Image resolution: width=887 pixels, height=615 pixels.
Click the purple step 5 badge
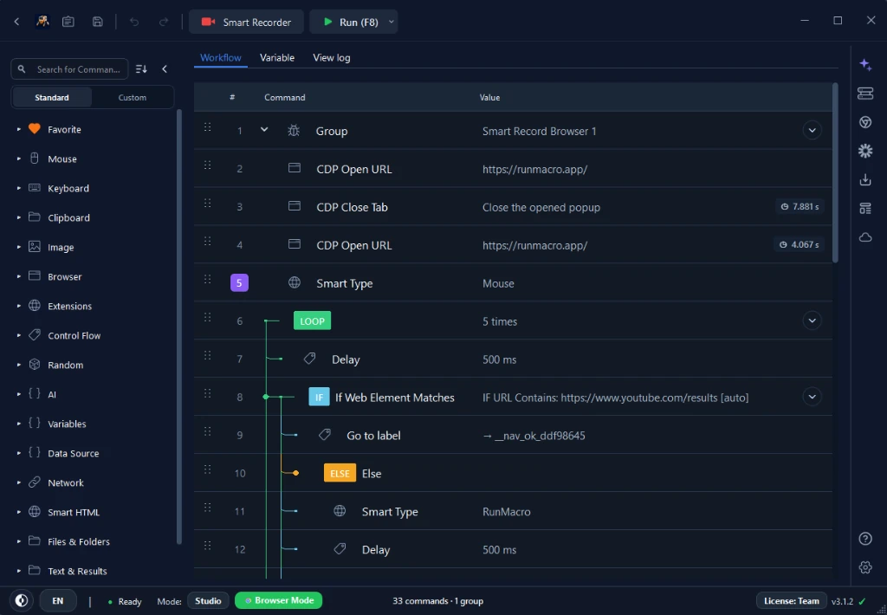(x=239, y=283)
